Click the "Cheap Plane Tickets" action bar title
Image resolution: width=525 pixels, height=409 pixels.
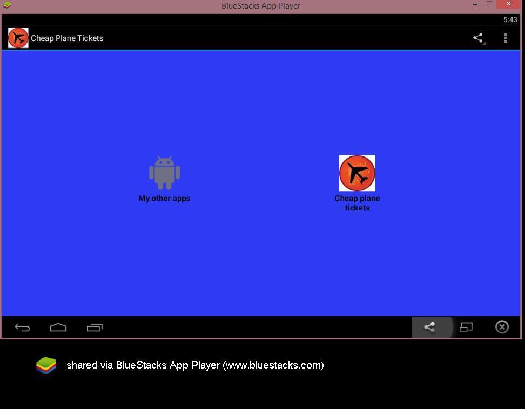point(67,38)
